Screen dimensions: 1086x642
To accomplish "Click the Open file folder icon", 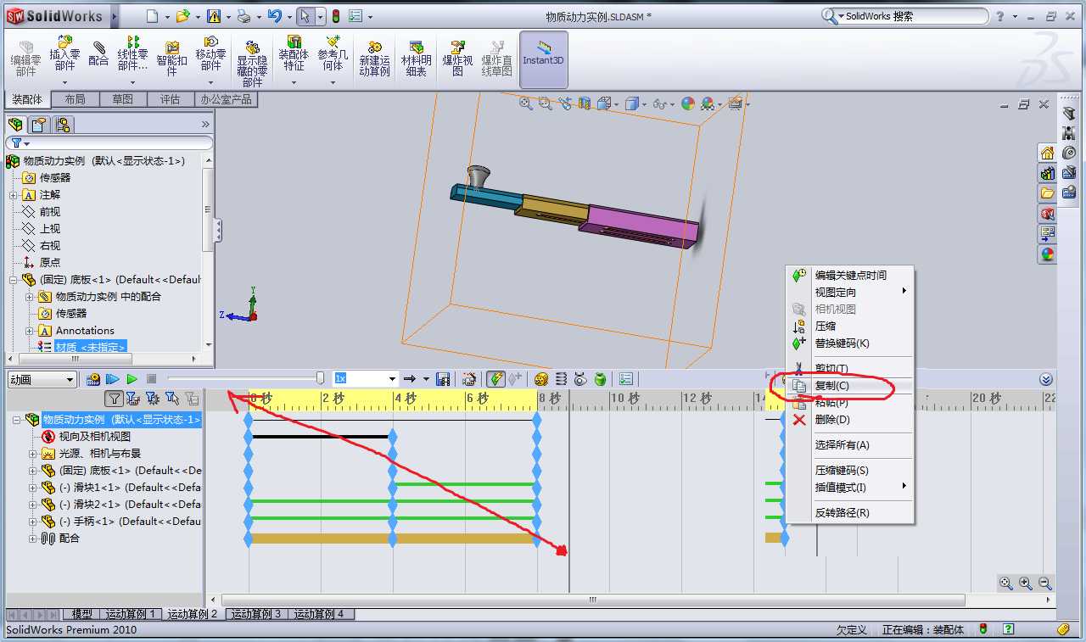I will [x=182, y=15].
